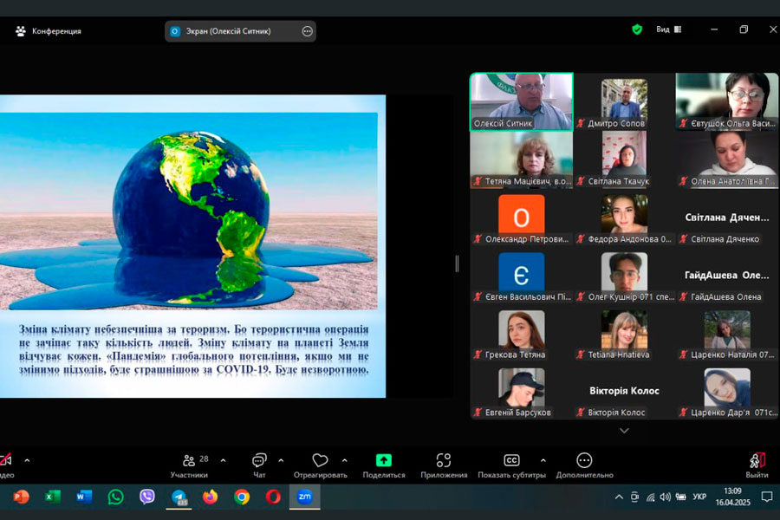Expand the arrow next to Участники
780x520 pixels.
223,460
